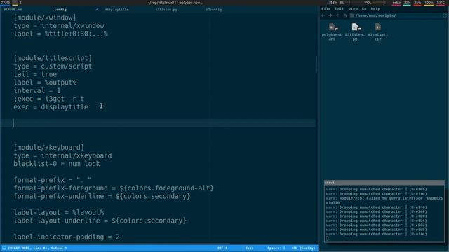This screenshot has width=449, height=252.
Task: Click the seba network module in polybar
Action: [x=396, y=3]
